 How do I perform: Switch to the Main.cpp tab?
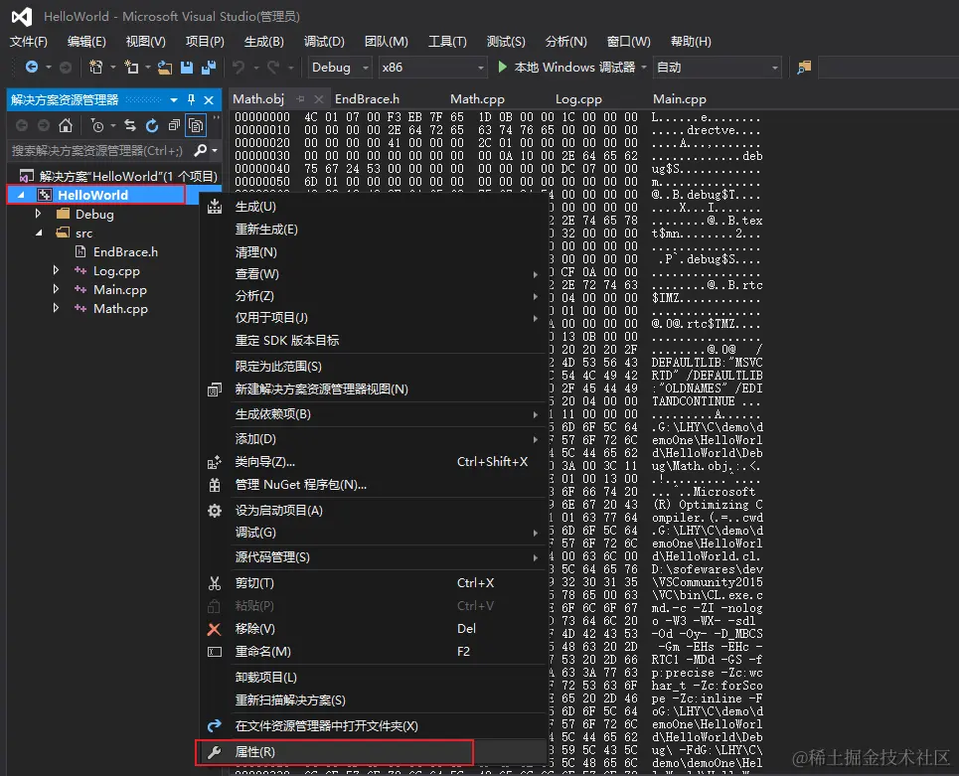(x=680, y=99)
